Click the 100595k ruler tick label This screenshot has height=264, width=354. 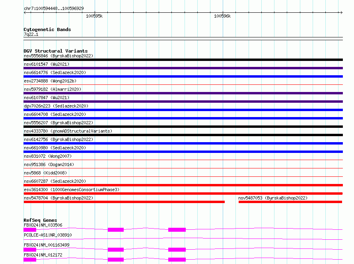pyautogui.click(x=94, y=16)
